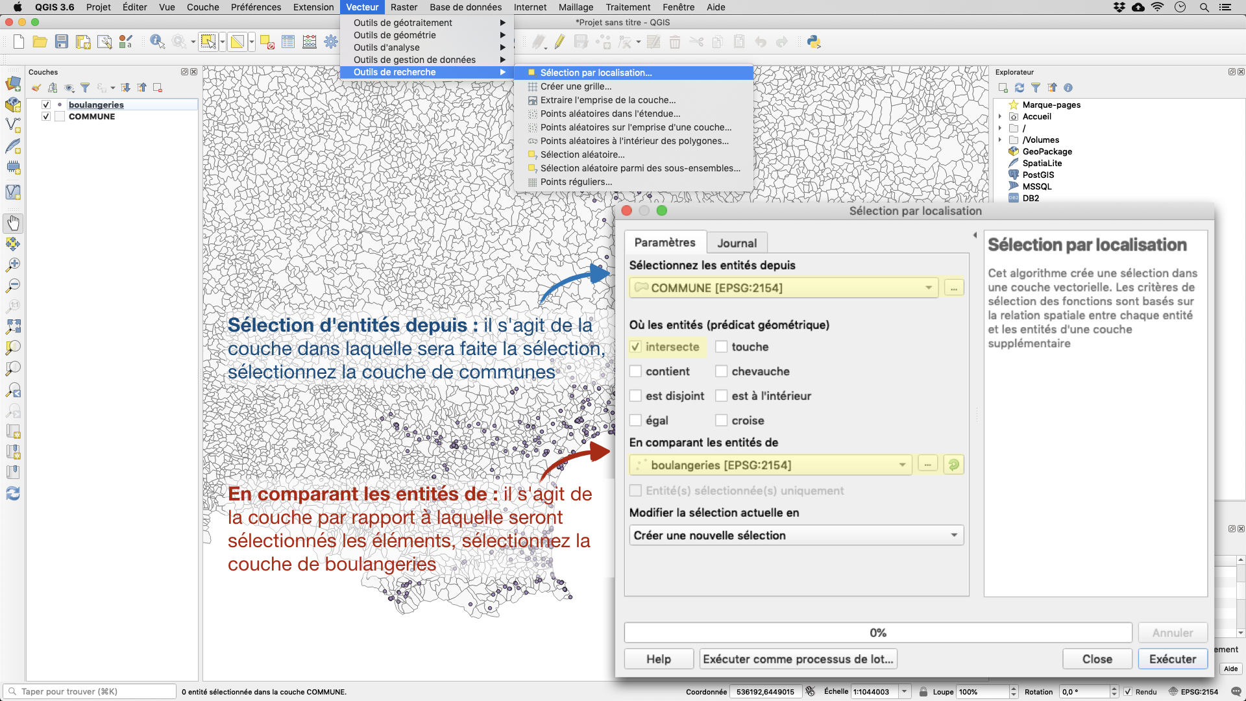Click the Pan Map hand tool icon
1246x701 pixels.
[12, 223]
